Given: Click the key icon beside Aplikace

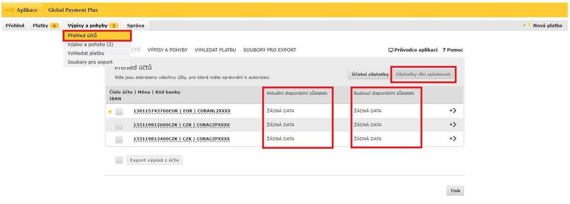Looking at the screenshot, I should (9, 10).
